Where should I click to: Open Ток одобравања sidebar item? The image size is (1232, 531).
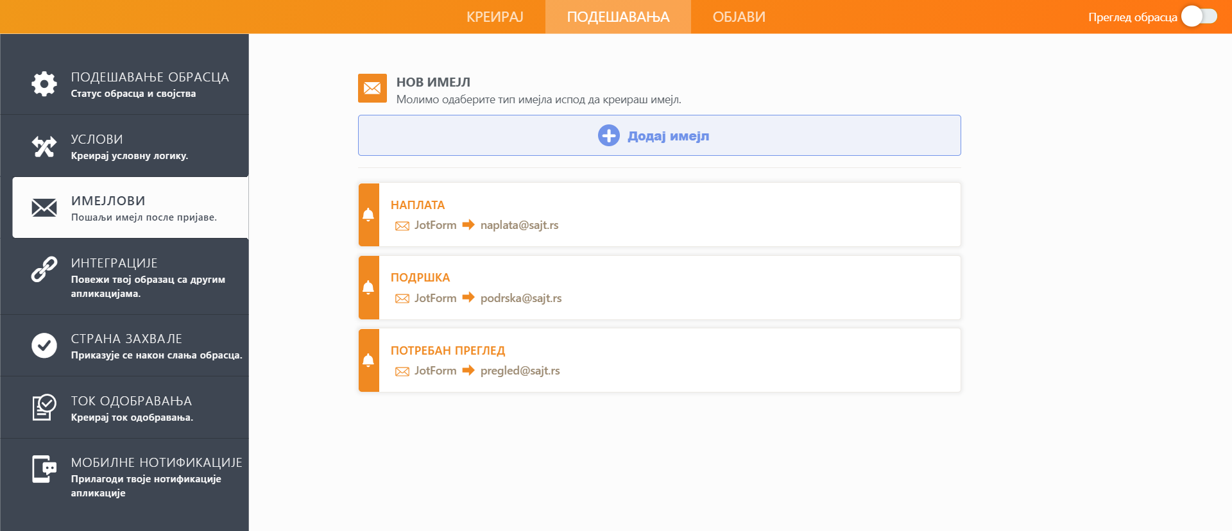click(124, 407)
